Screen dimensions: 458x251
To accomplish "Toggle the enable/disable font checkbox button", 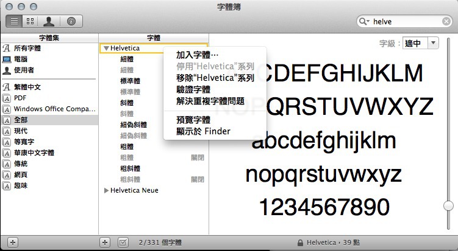I will [x=123, y=242].
